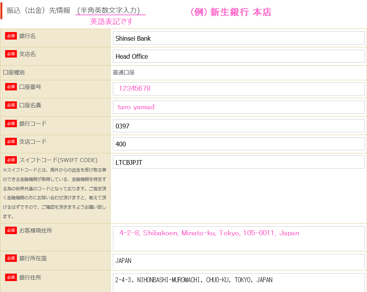Focus the 口座名義 account holder field
Viewport: 367px width, 292px height.
point(238,107)
